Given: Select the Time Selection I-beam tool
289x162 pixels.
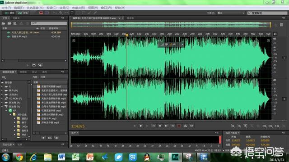Looking at the screenshot, I should click(72, 13).
